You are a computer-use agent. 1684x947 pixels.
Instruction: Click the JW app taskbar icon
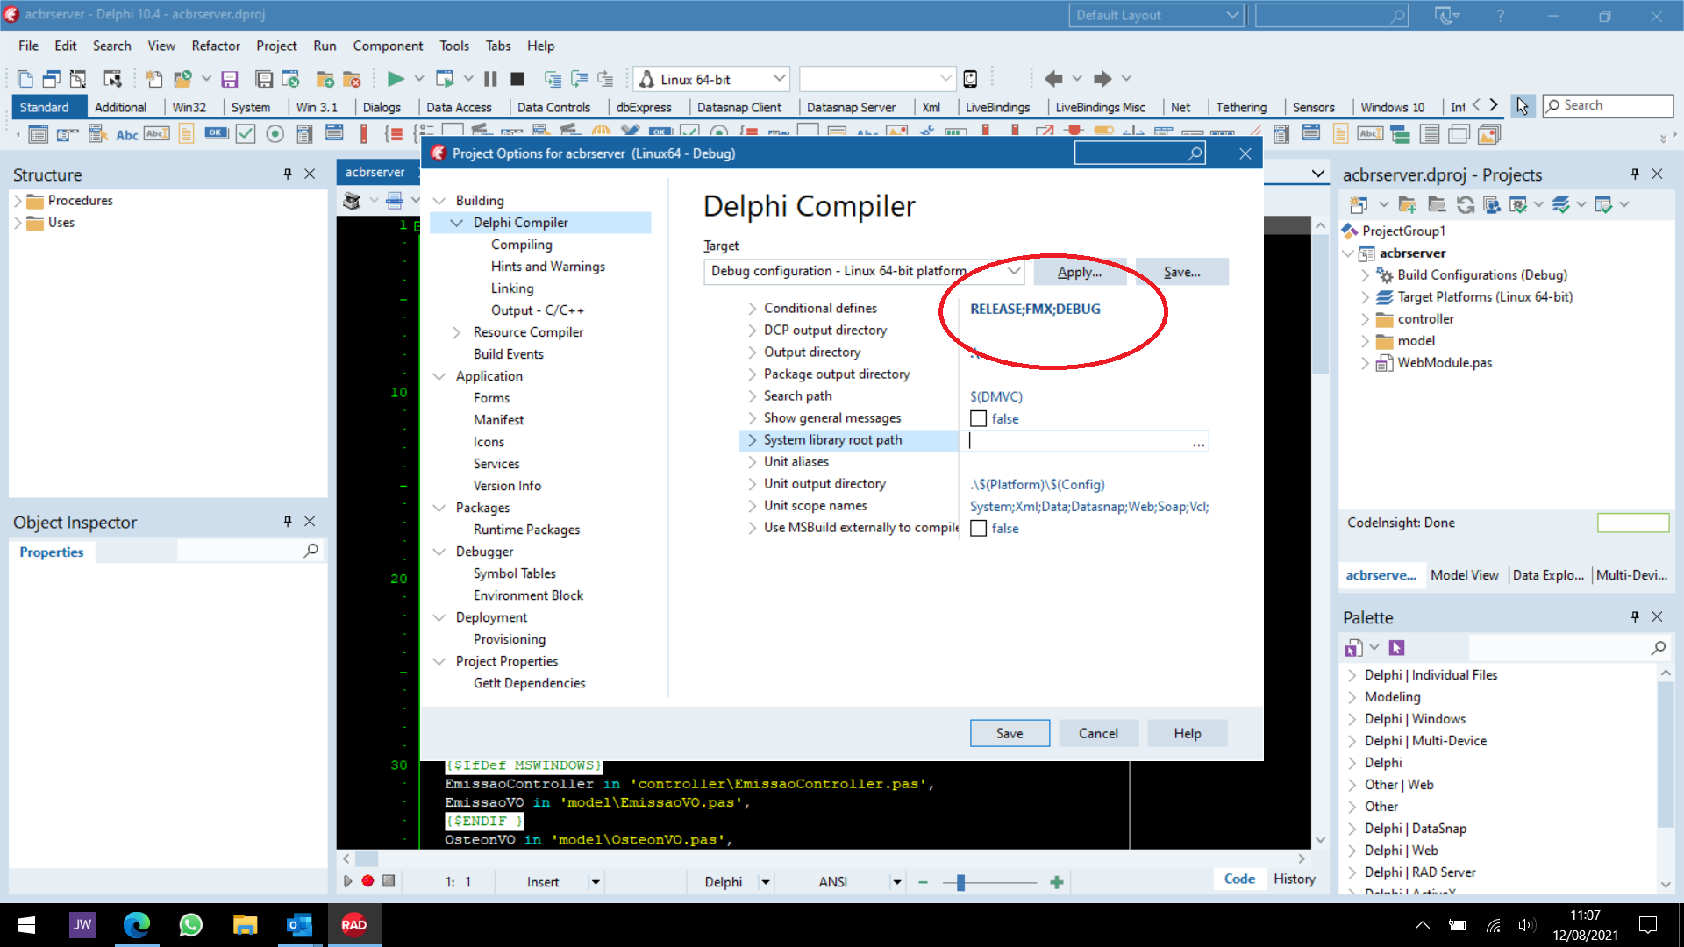coord(82,924)
